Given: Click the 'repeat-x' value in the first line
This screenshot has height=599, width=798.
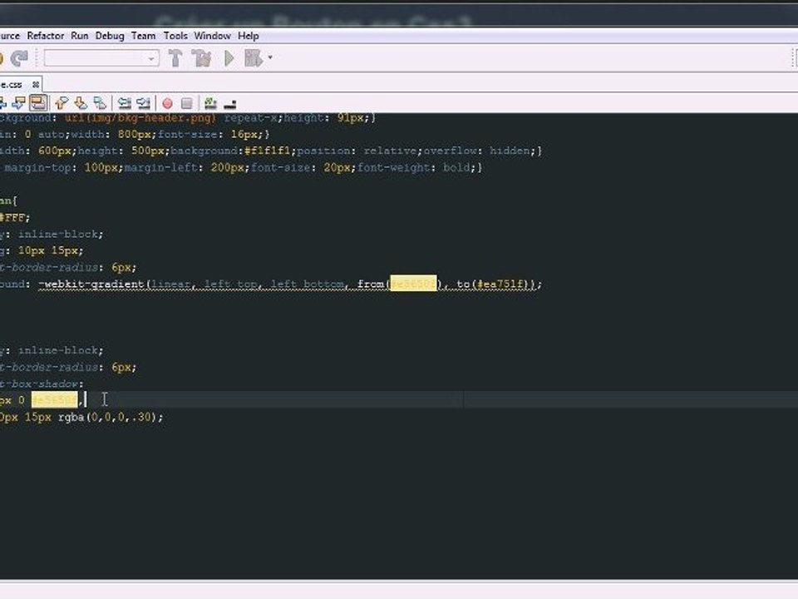Looking at the screenshot, I should point(250,117).
